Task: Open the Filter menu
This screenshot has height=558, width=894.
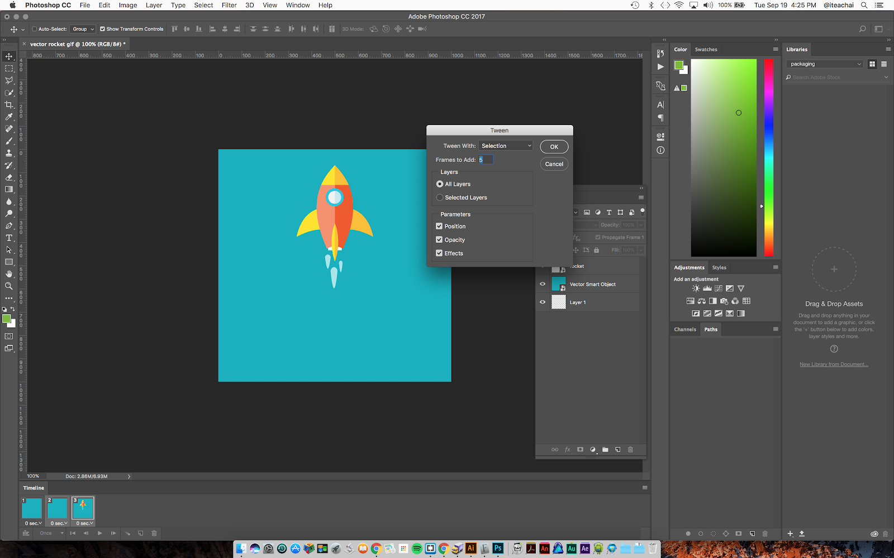Action: 229,5
